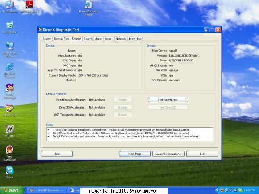Click the DirectX Diagnostic Tool title icon
The width and height of the screenshot is (259, 194).
(x=40, y=30)
